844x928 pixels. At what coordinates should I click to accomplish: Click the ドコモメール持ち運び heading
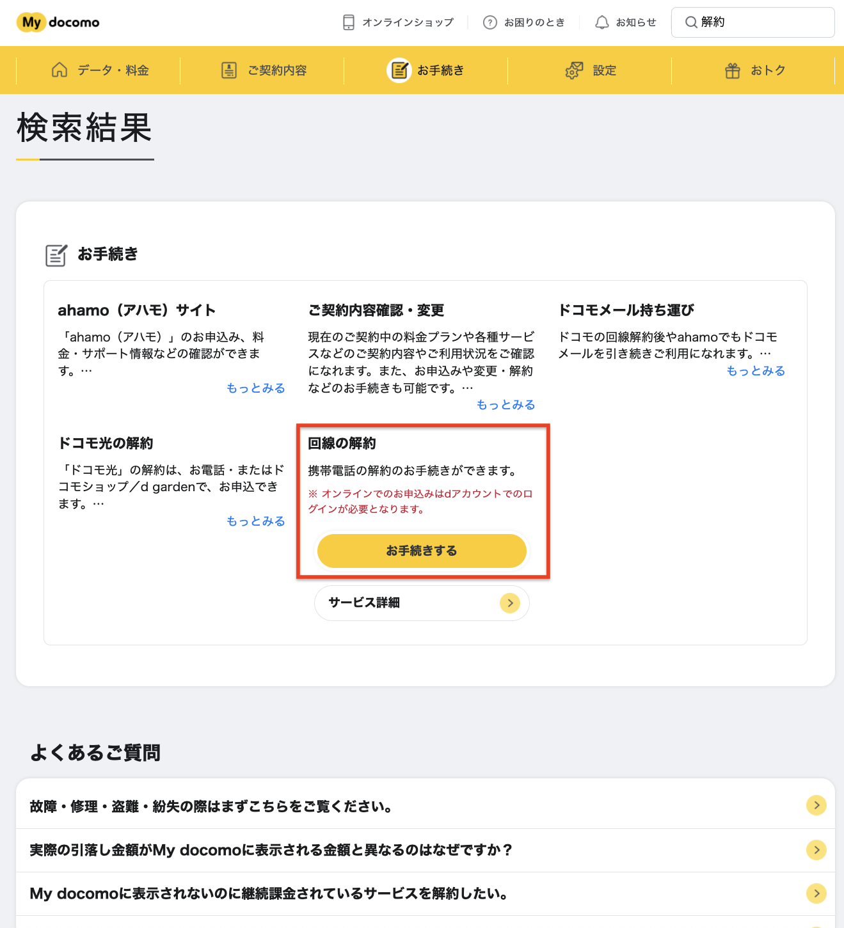coord(626,310)
